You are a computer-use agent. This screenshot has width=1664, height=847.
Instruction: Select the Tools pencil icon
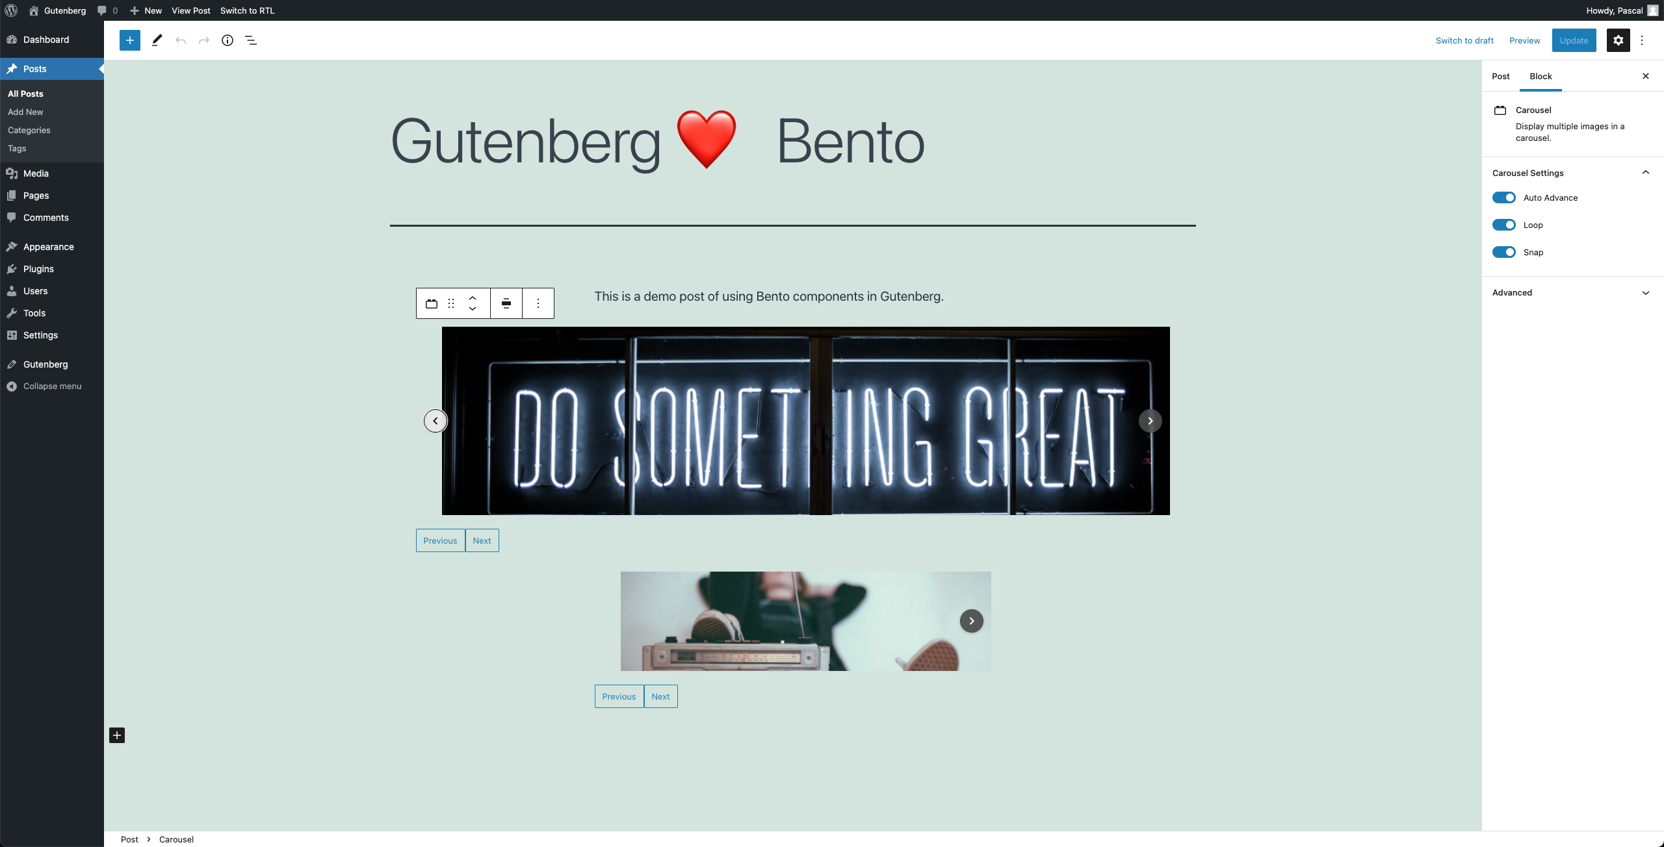click(x=157, y=40)
